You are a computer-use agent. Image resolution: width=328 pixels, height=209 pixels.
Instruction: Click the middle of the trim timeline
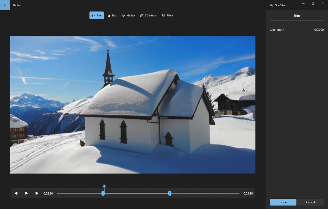(x=137, y=193)
